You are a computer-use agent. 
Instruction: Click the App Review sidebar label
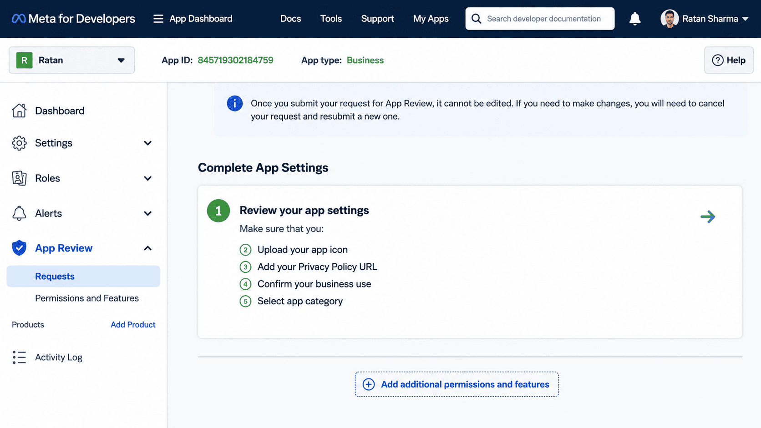click(x=64, y=248)
